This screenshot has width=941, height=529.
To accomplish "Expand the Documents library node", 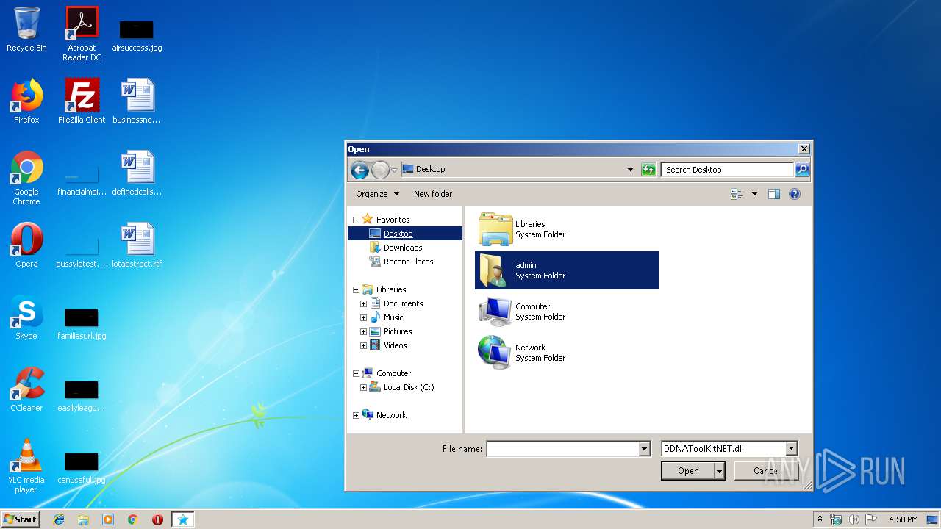I will pyautogui.click(x=363, y=303).
